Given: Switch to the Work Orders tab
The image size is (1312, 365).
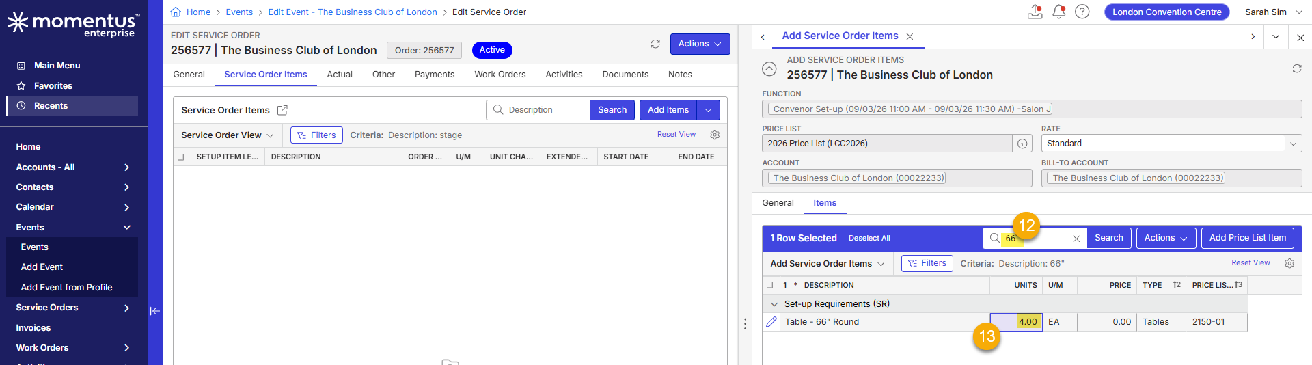Looking at the screenshot, I should click(500, 75).
